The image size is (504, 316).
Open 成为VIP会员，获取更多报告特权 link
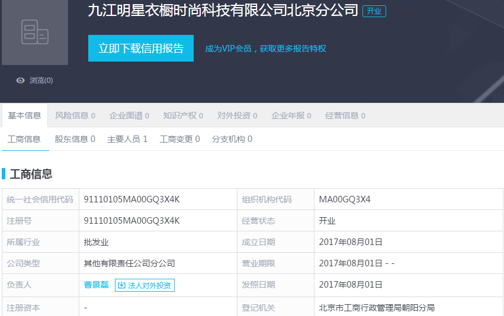click(x=265, y=49)
